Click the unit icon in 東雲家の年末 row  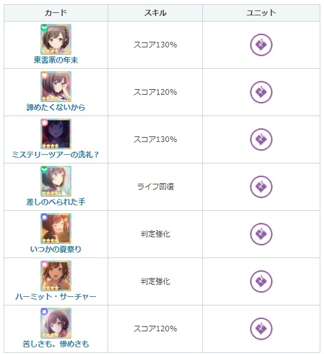point(261,45)
